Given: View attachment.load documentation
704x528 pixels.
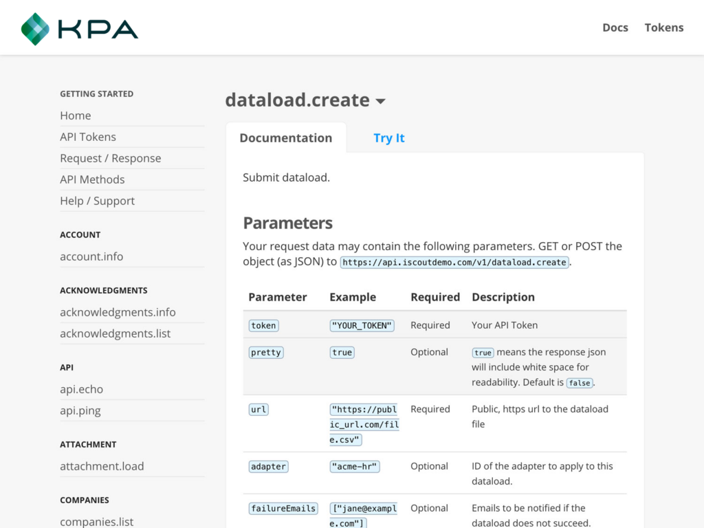Looking at the screenshot, I should [102, 466].
